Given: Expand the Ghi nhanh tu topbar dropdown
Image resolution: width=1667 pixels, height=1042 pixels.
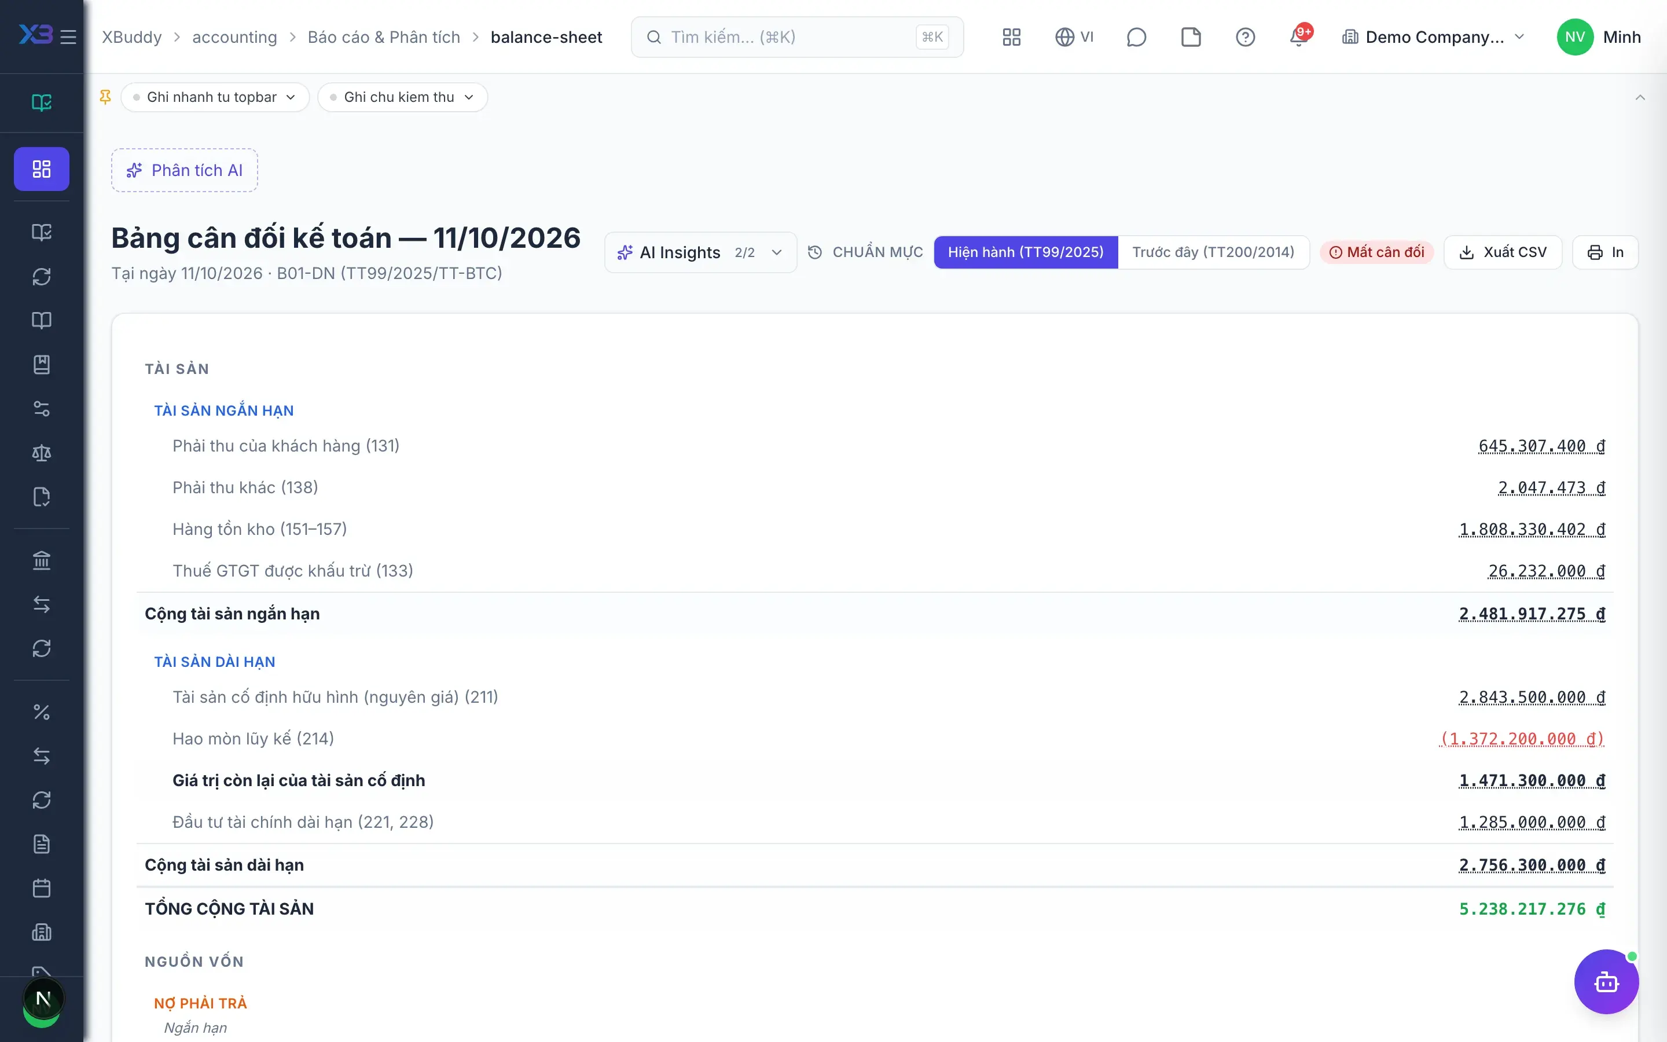Looking at the screenshot, I should coord(215,97).
